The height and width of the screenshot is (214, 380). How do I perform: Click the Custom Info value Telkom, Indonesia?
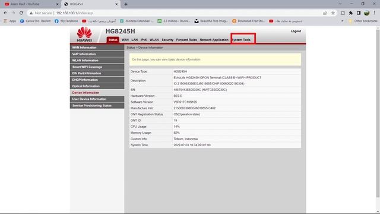[186, 139]
